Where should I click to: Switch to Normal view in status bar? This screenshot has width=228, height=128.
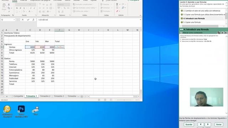[99, 100]
